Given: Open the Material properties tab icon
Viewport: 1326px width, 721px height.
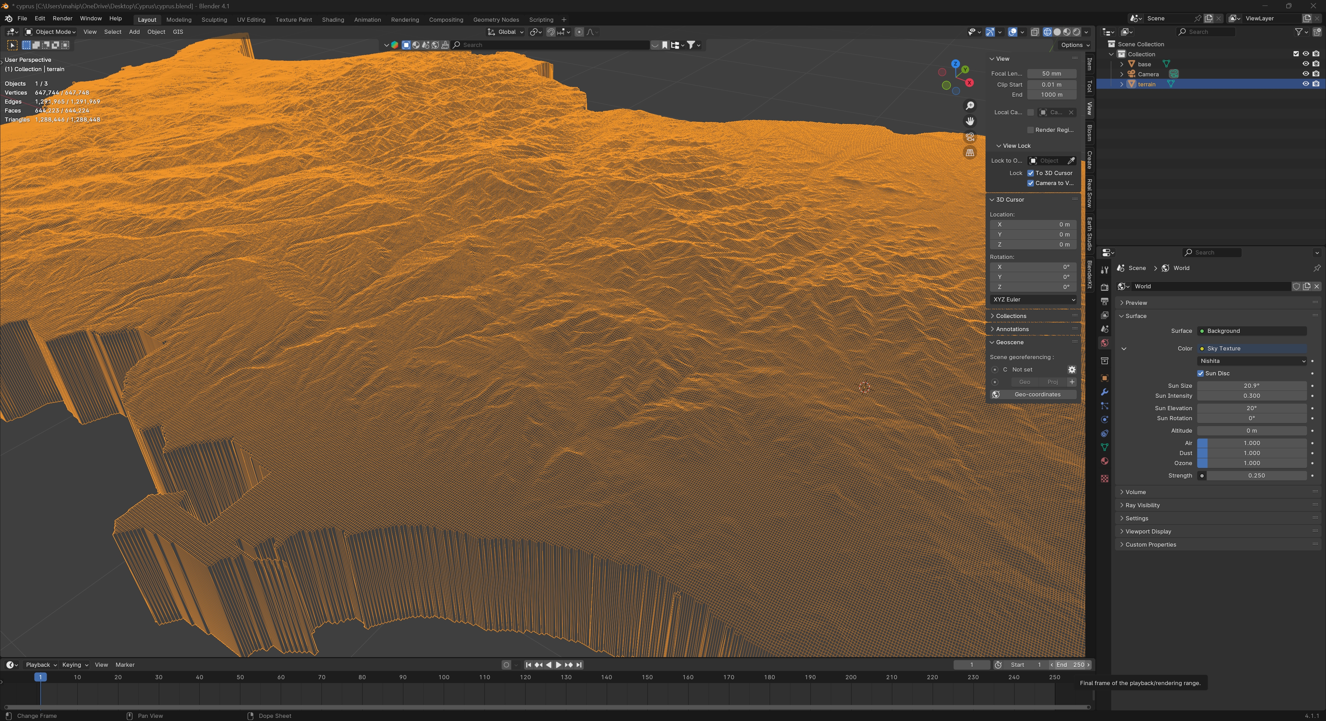Looking at the screenshot, I should tap(1104, 461).
